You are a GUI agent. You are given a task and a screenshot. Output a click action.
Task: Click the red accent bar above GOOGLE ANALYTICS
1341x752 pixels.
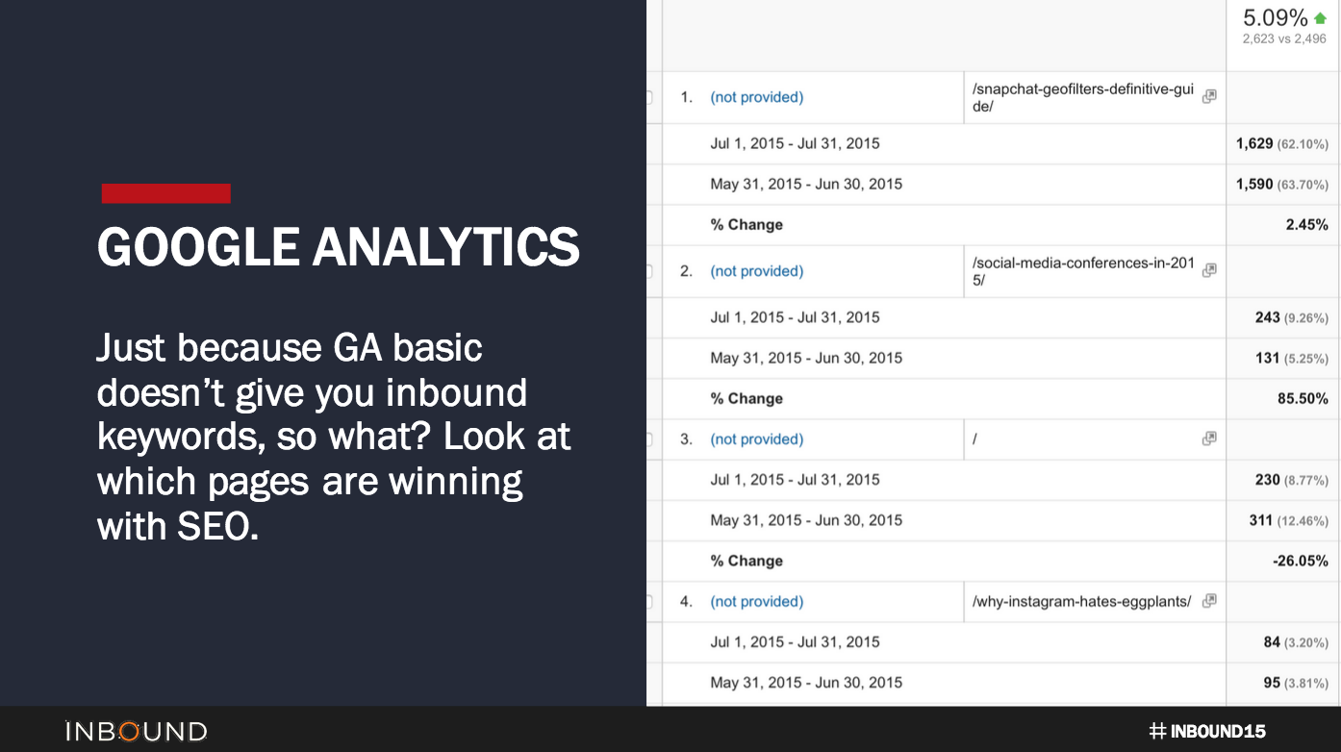[165, 192]
